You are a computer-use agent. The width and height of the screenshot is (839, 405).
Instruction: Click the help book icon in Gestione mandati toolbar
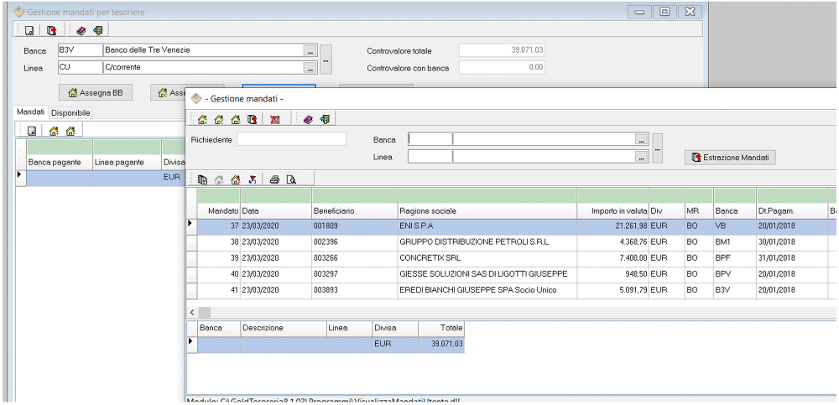pos(308,120)
